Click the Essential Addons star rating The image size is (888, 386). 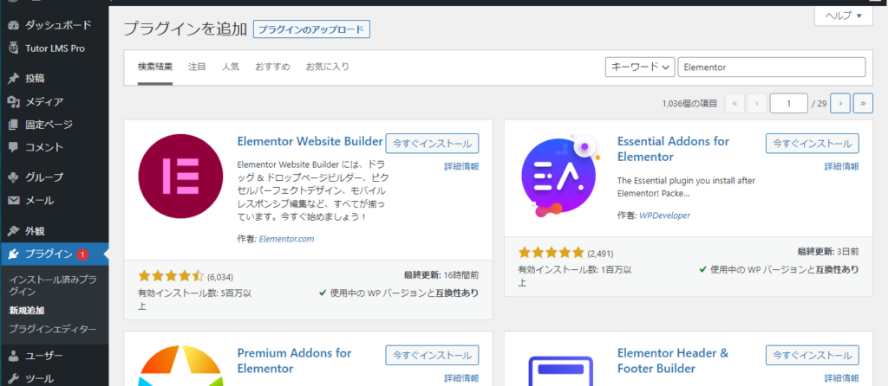(551, 253)
